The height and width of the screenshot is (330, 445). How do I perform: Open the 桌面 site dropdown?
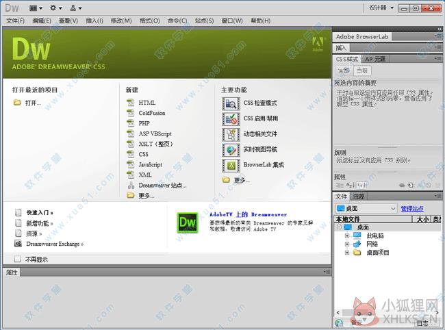[x=366, y=209]
